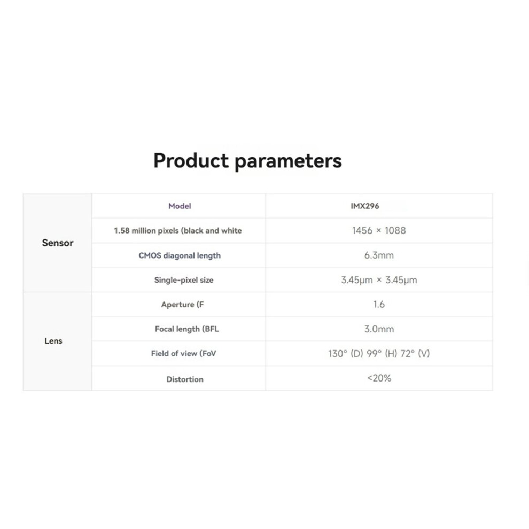Viewport: 529px width, 529px height.
Task: Select the Lens category cell
Action: pyautogui.click(x=57, y=341)
